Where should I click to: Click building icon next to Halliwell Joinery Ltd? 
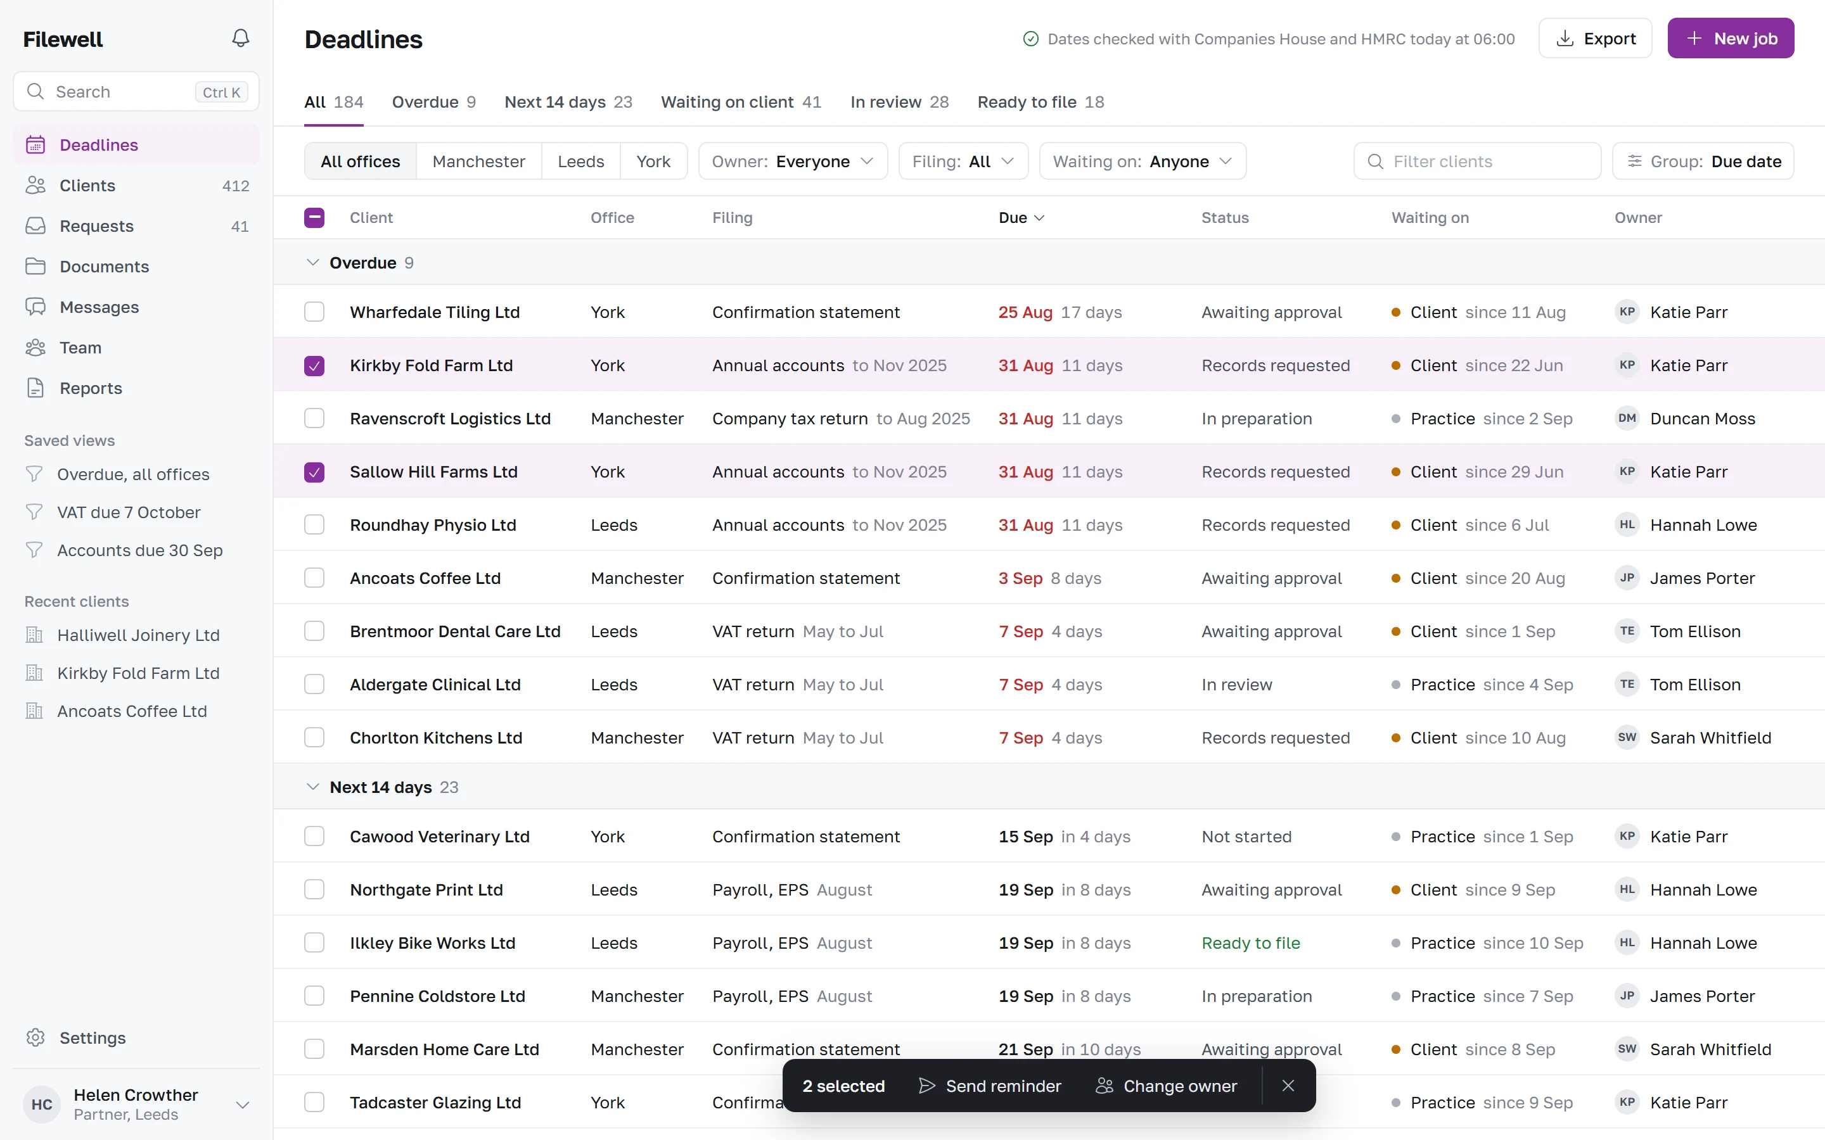point(34,635)
